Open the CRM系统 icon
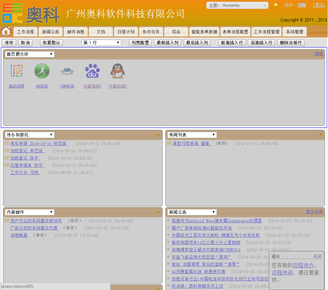This screenshot has height=290, width=328. pos(67,71)
